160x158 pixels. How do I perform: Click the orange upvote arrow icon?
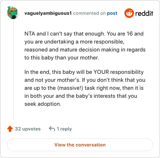(10, 129)
